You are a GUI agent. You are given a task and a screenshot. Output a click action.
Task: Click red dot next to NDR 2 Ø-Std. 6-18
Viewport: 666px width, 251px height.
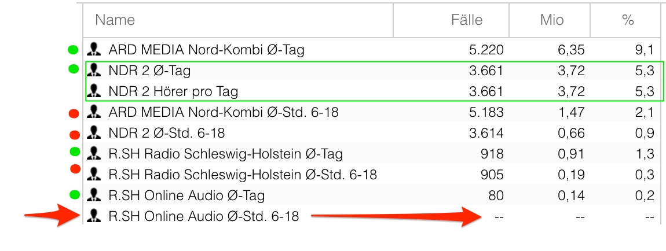click(74, 135)
